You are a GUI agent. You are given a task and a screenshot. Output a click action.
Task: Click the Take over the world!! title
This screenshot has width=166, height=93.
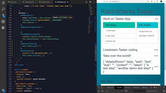[x=117, y=56]
